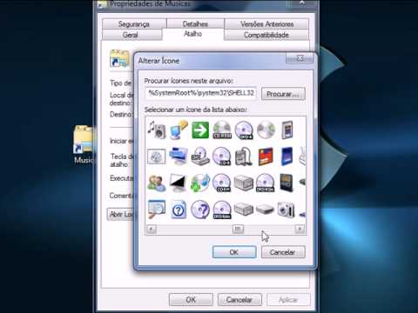
Task: Choose the gray drive icon next to DVD-RAM
Action: [x=244, y=210]
